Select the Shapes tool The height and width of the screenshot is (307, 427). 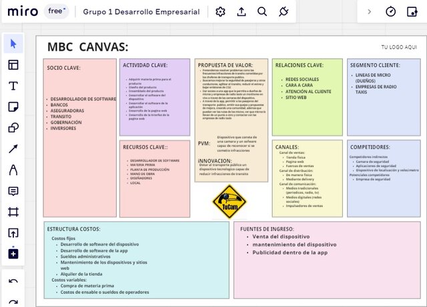tap(13, 128)
